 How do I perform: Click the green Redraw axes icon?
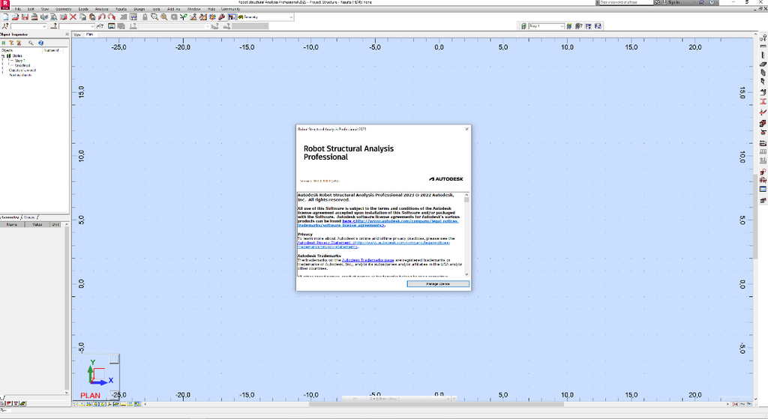tap(183, 17)
